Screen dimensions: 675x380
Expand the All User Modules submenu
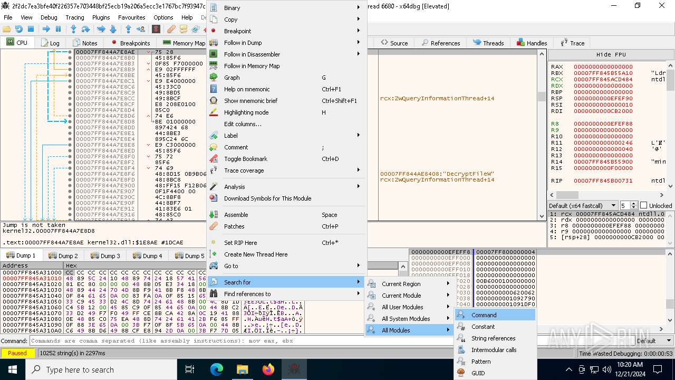tap(410, 307)
